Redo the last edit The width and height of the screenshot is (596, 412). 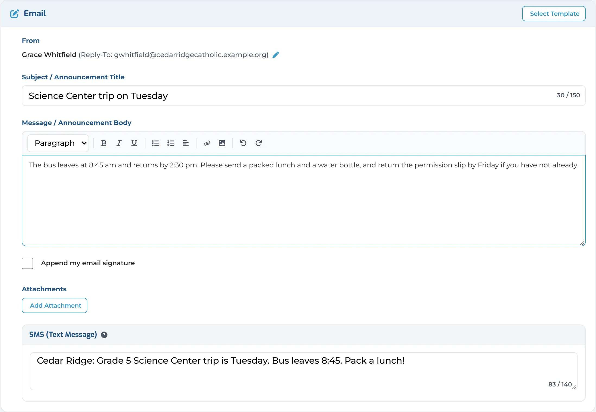point(258,143)
